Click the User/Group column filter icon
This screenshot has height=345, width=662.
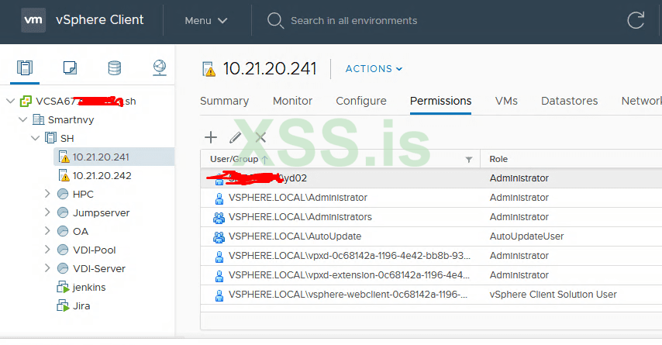click(468, 159)
